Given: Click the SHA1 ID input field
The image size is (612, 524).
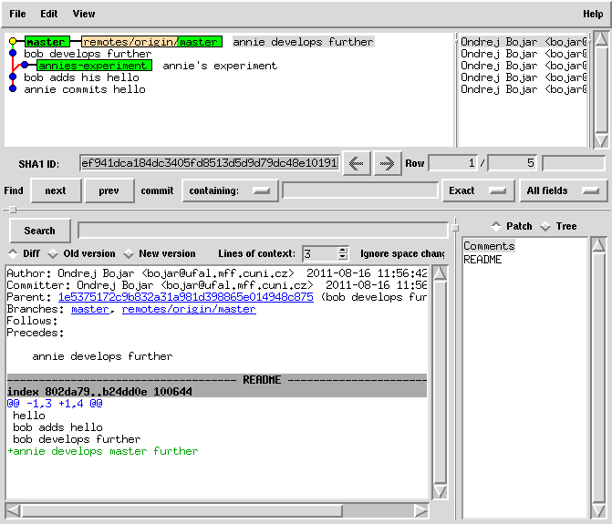Looking at the screenshot, I should 209,163.
